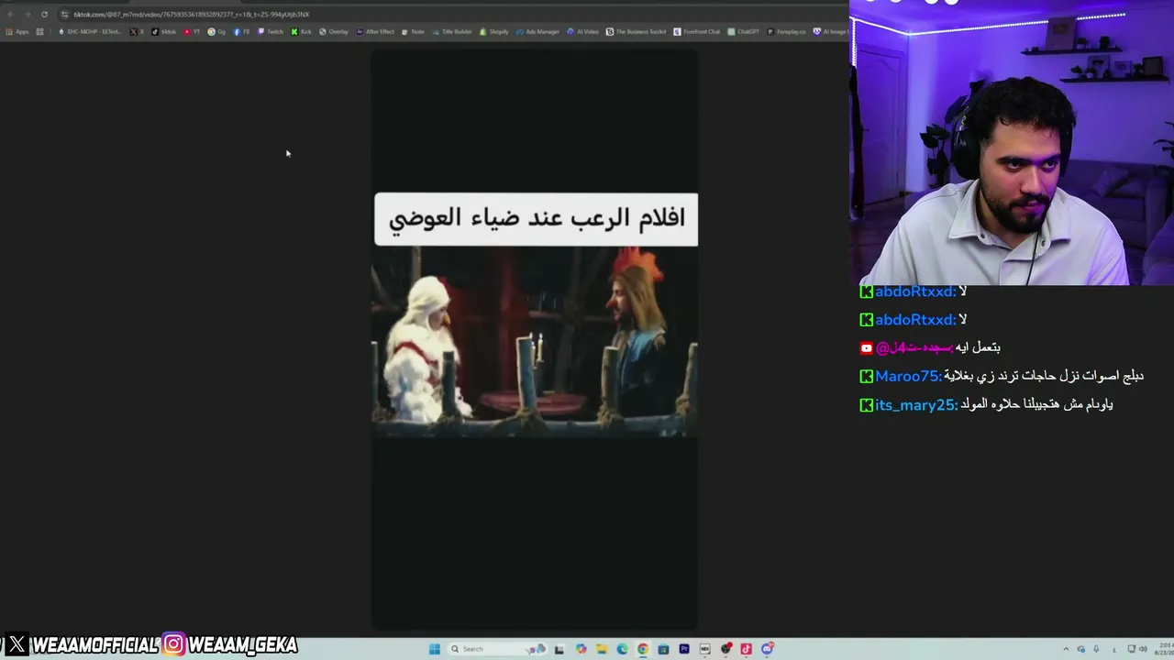Screen dimensions: 1174x660
Task: Open The Business Toolkit bookmark
Action: 637,32
